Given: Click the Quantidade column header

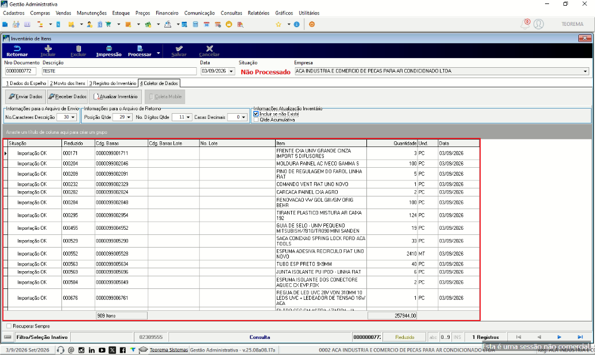Looking at the screenshot, I should 392,143.
